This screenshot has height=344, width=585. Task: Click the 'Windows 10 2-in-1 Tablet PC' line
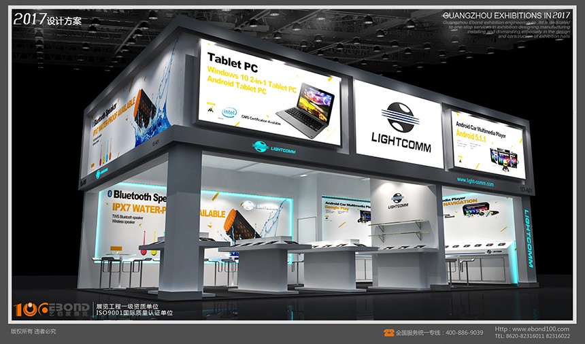[252, 79]
